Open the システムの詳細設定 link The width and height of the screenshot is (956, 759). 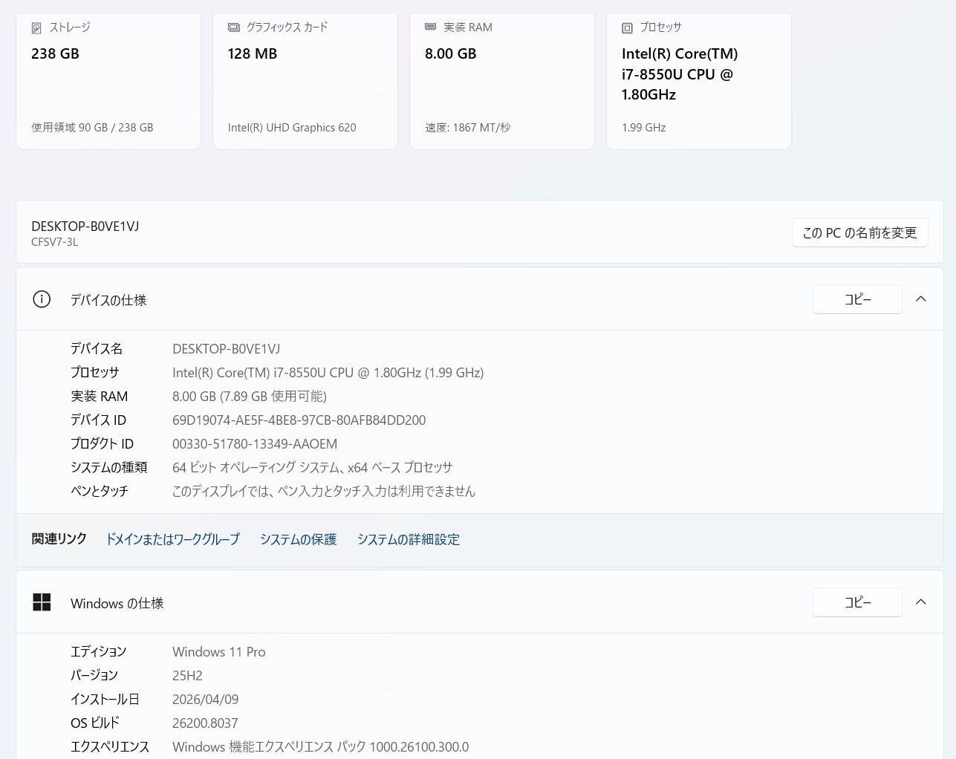(x=408, y=539)
